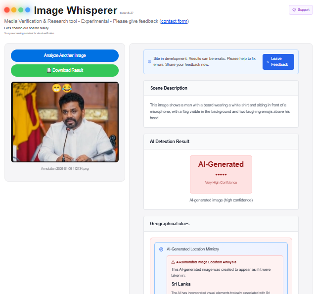The image size is (313, 294).
Task: Open the uploaded image thumbnail
Action: [65, 122]
